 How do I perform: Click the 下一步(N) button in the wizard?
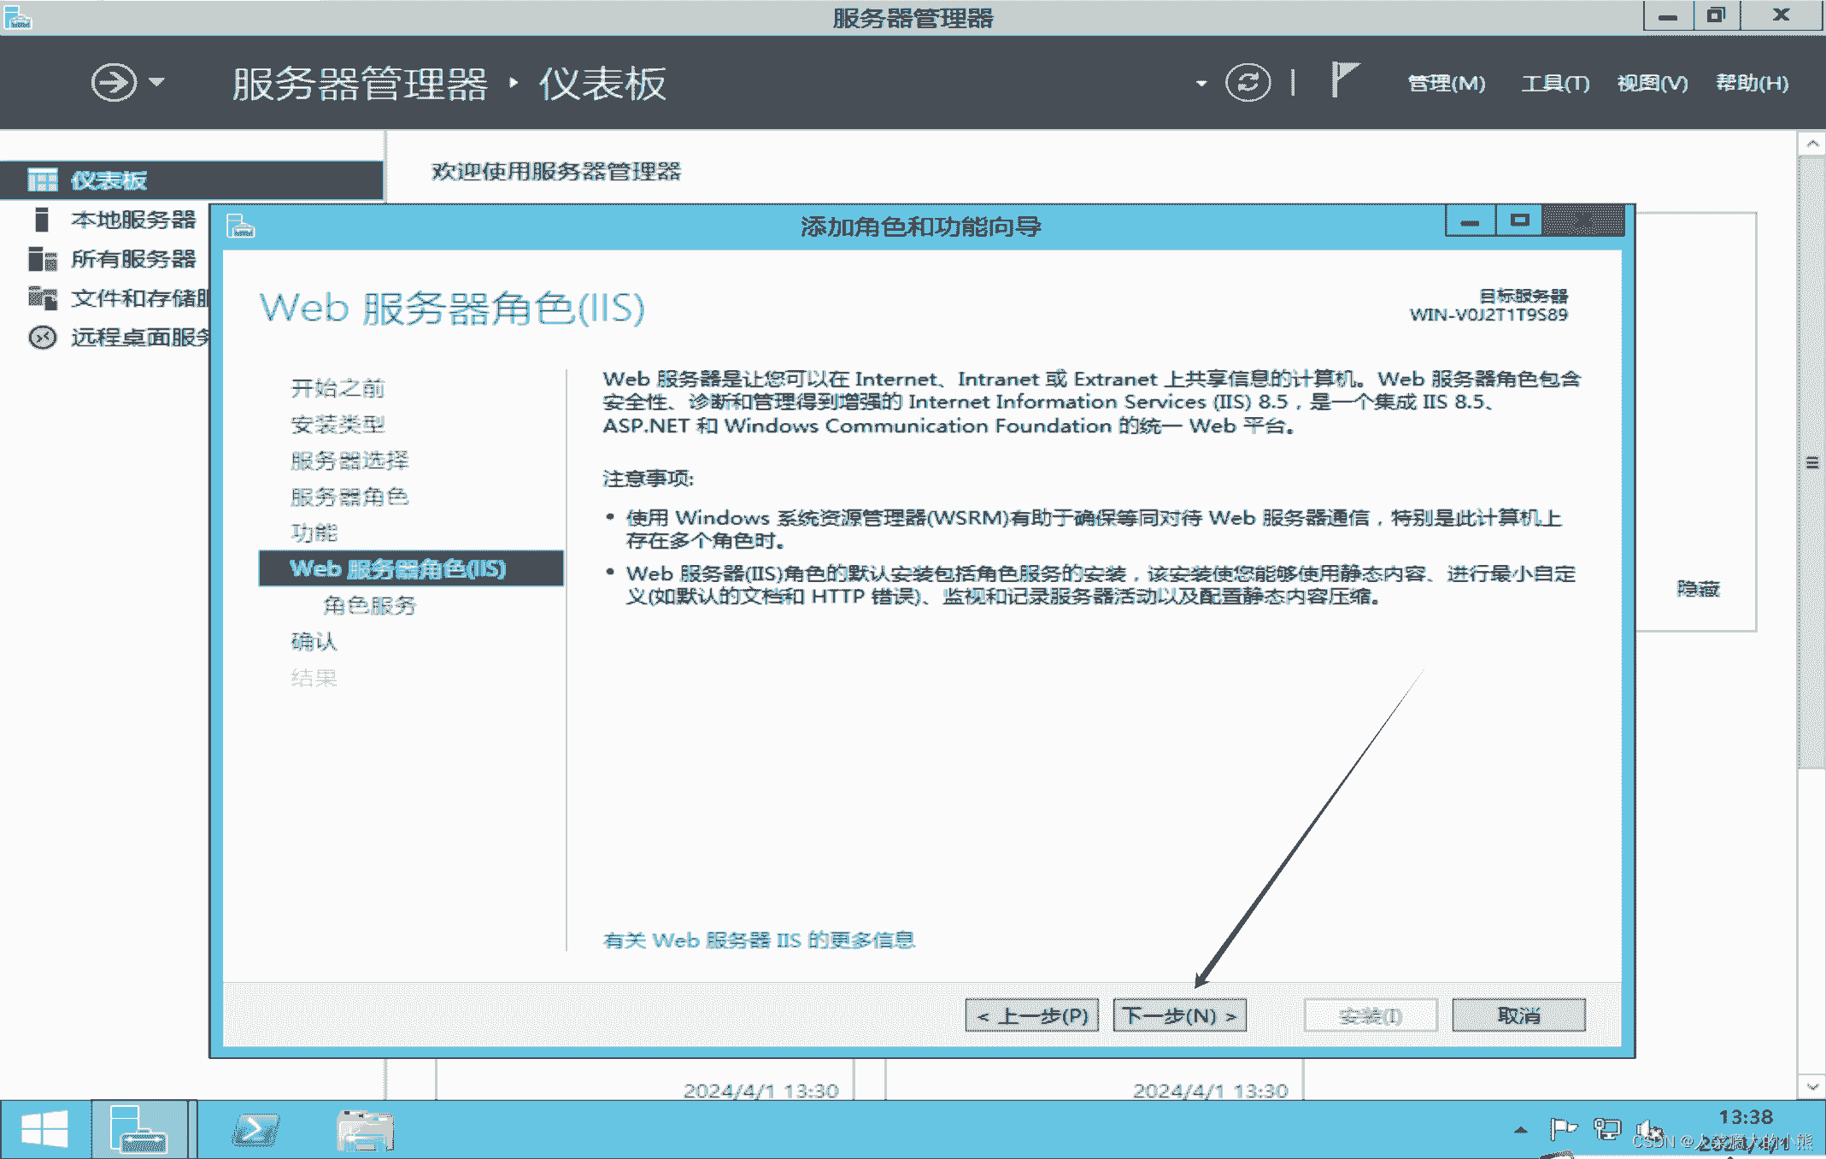(1179, 1015)
